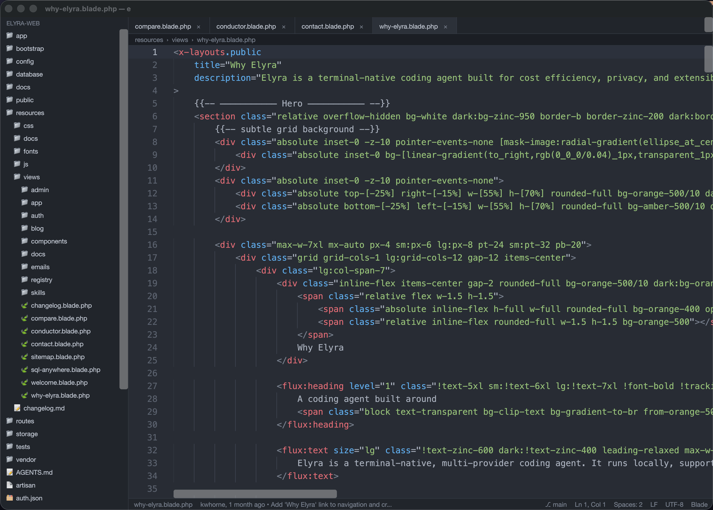Click the admin folder icon
713x510 pixels.
point(25,190)
